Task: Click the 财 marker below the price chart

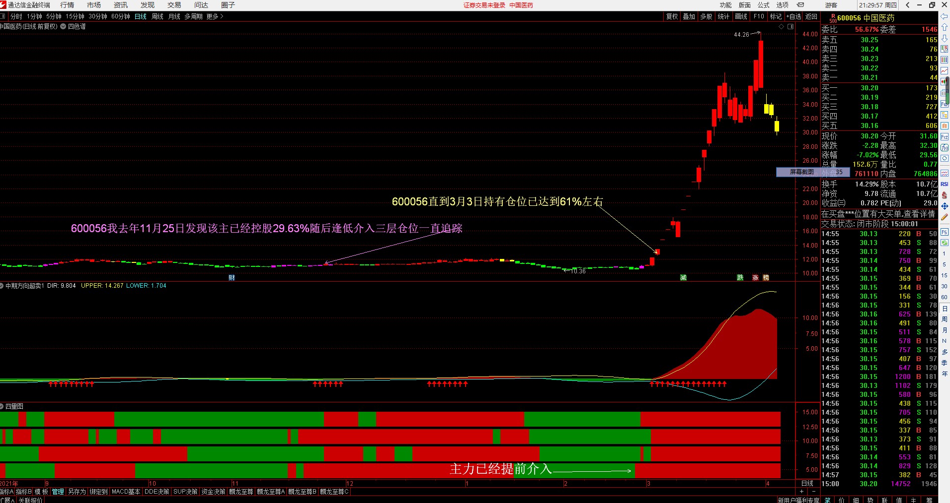Action: (232, 278)
